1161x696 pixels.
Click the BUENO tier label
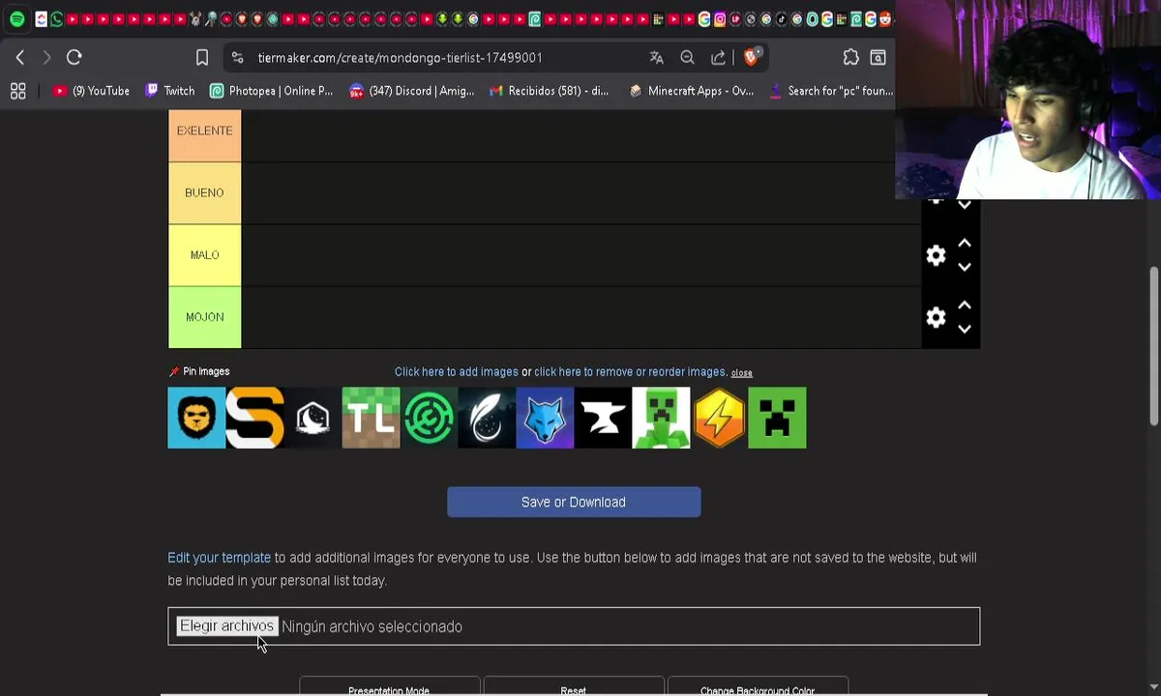[204, 192]
